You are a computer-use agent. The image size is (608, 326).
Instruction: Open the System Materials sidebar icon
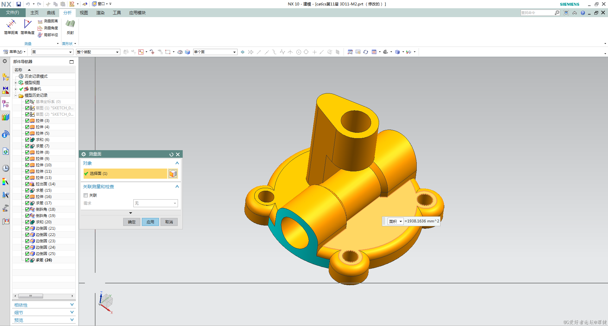click(x=5, y=182)
